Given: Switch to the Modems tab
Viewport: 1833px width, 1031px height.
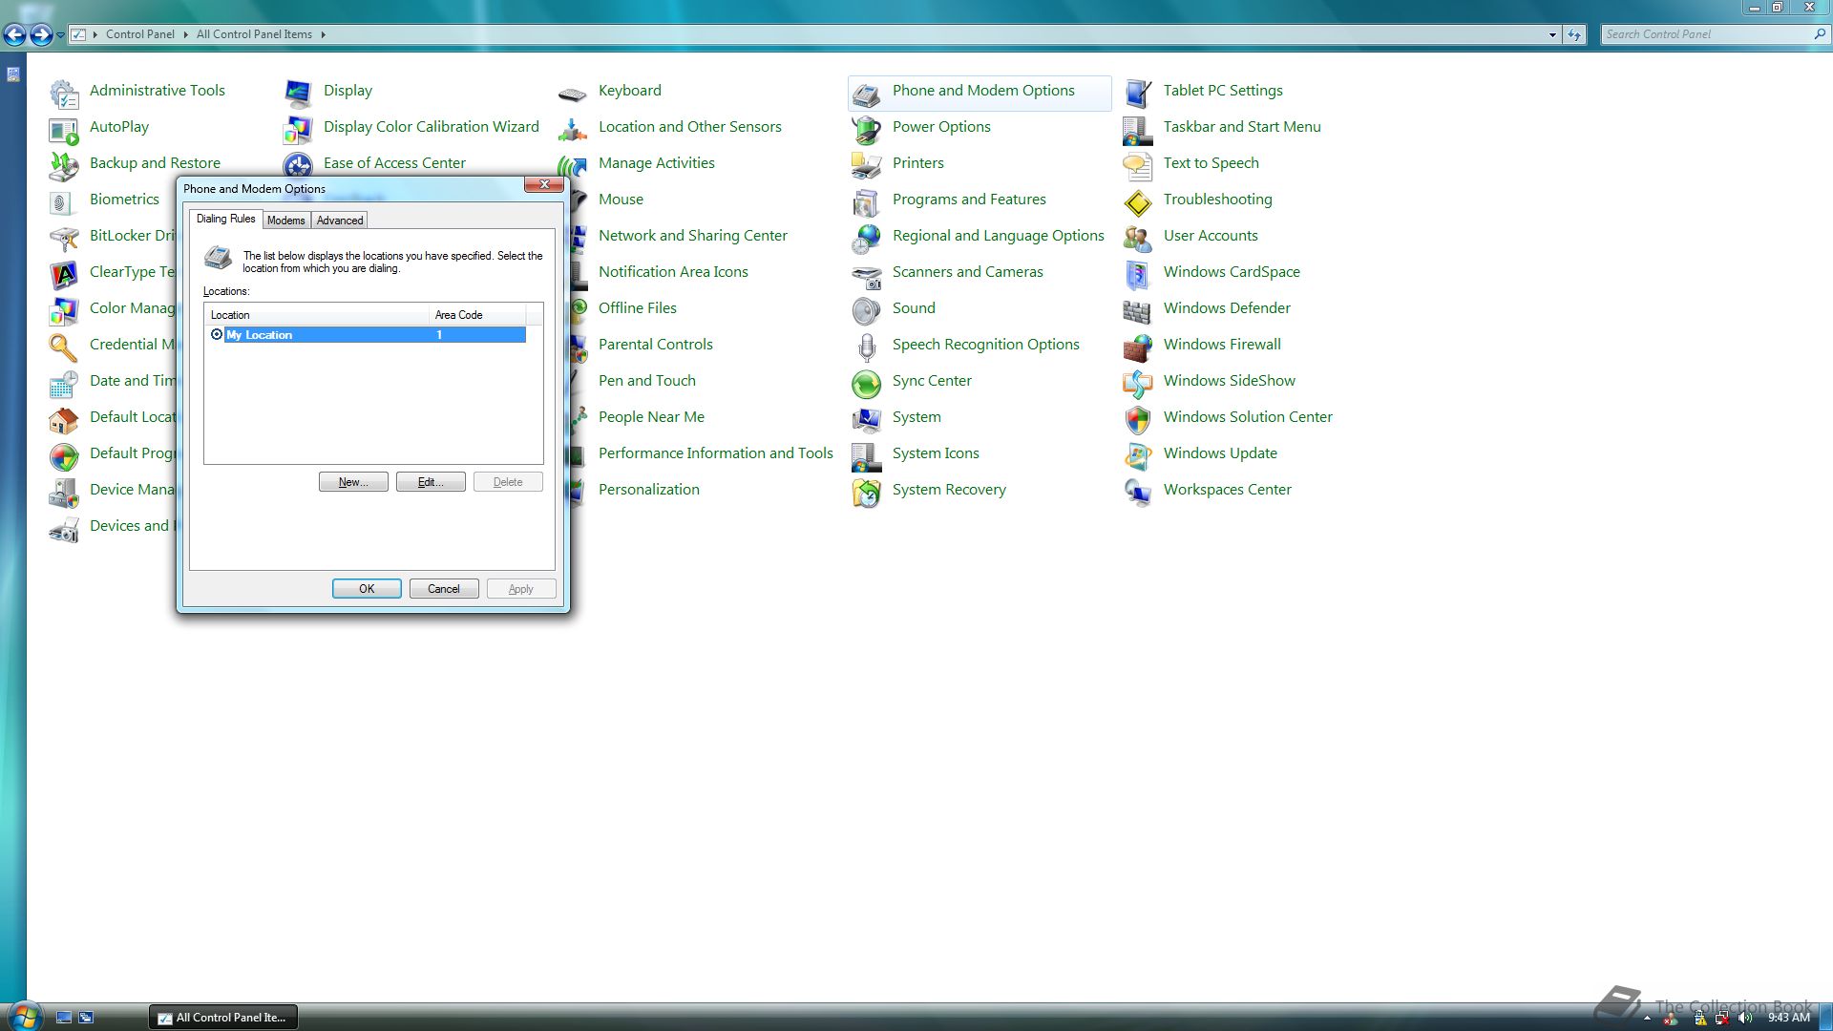Looking at the screenshot, I should (x=285, y=221).
